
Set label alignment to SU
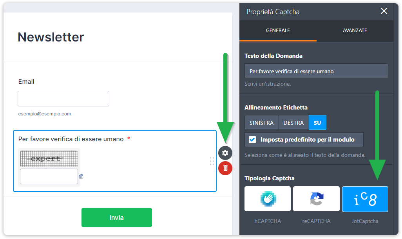pyautogui.click(x=317, y=123)
